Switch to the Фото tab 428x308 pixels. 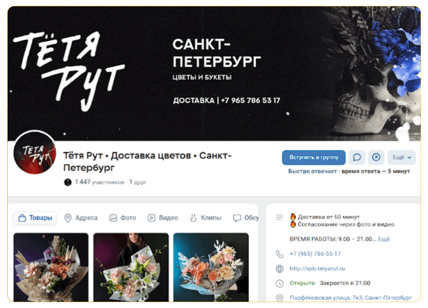[x=123, y=218]
